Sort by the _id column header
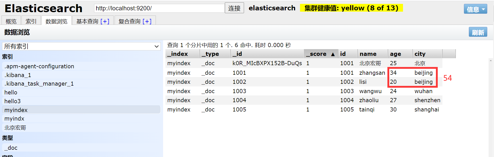This screenshot has height=157, width=494. (267, 54)
